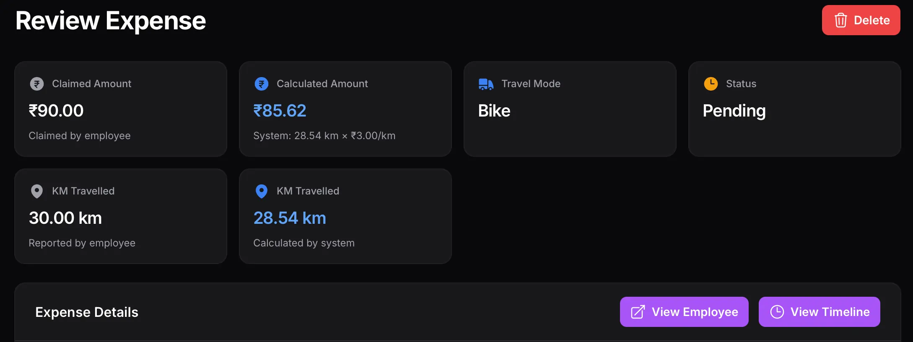The image size is (913, 342).
Task: Click the clock icon in View Timeline button
Action: pos(778,312)
